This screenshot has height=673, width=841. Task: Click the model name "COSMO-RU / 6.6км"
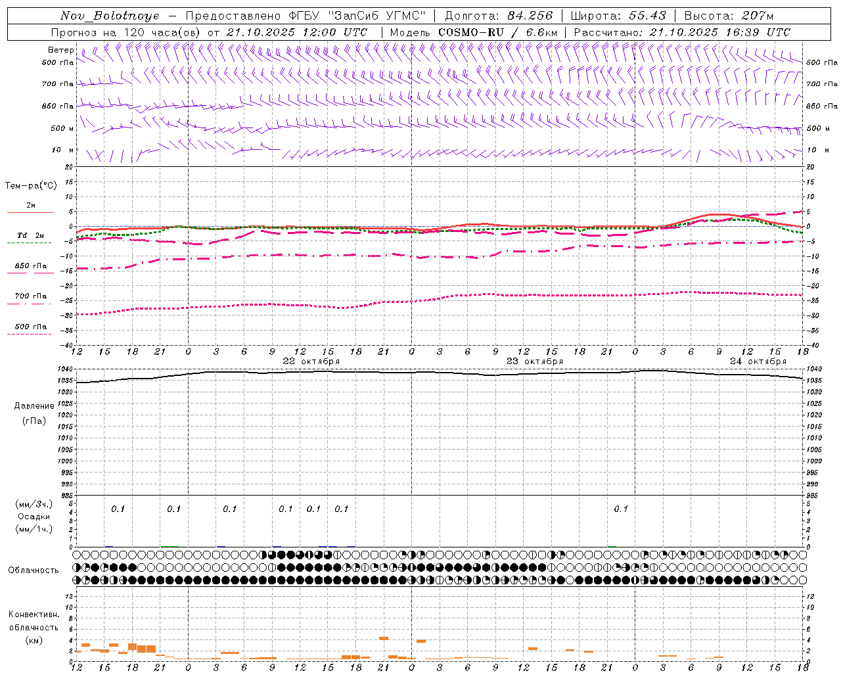coord(498,32)
